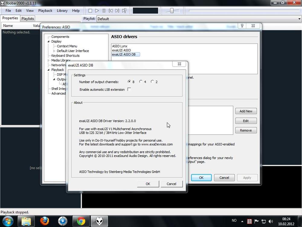
Task: Skip to the next track
Action: point(117,11)
